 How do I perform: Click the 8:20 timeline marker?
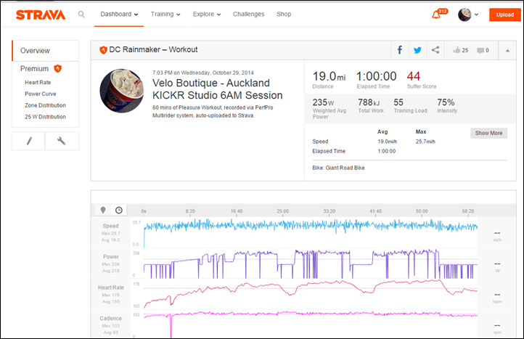(190, 211)
